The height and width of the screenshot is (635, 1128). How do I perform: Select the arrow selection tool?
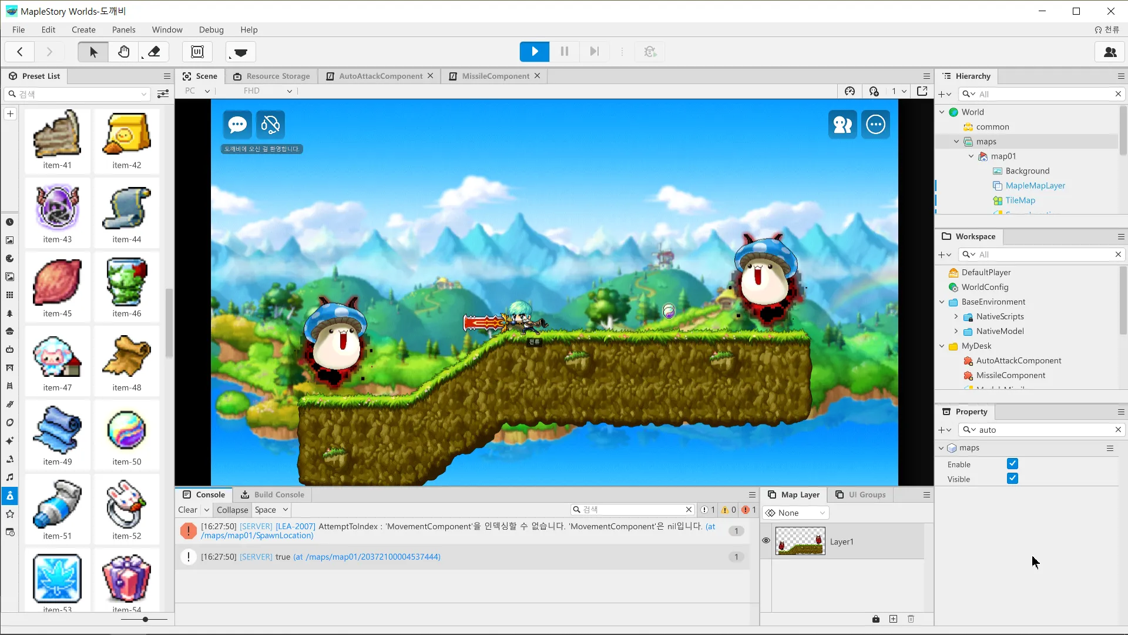tap(93, 52)
